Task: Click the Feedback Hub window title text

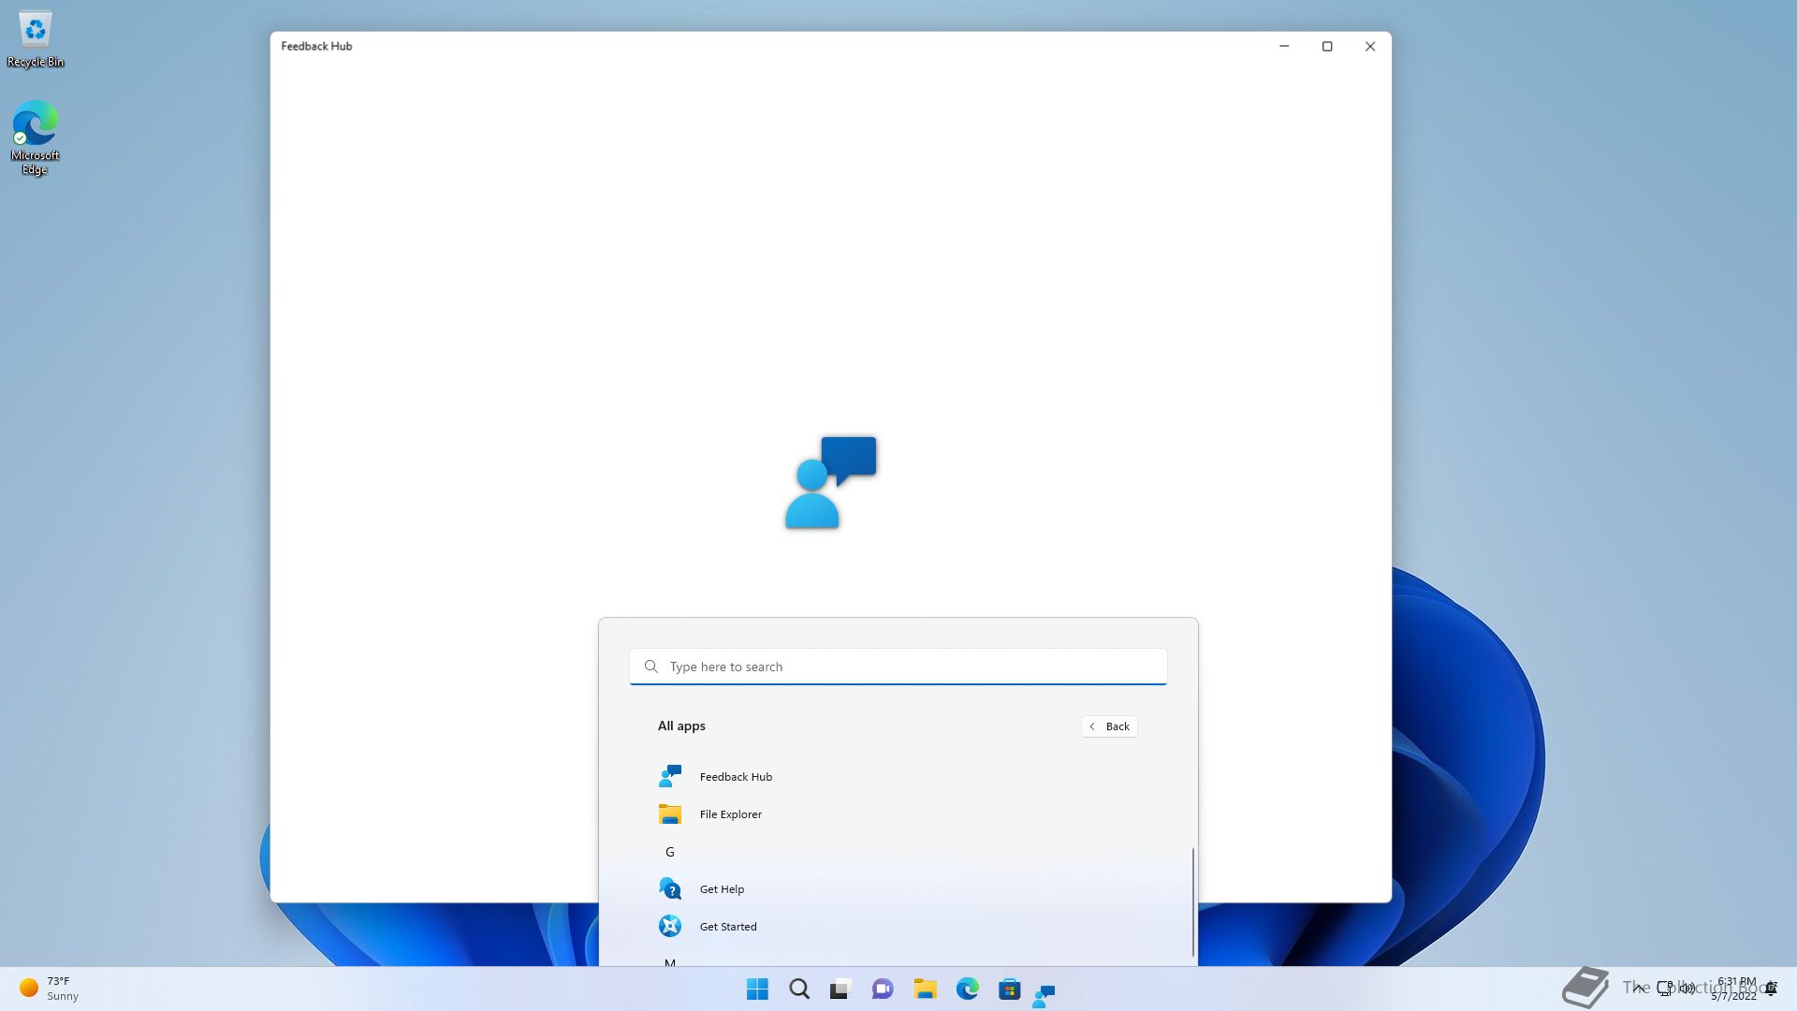Action: (316, 46)
